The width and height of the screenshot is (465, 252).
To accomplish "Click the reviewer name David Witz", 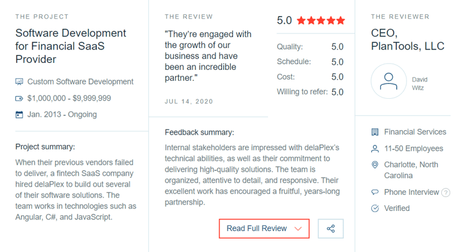I will pyautogui.click(x=419, y=83).
